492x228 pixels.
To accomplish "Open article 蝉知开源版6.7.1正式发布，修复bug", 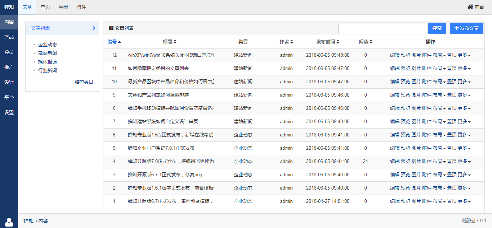I will [165, 175].
